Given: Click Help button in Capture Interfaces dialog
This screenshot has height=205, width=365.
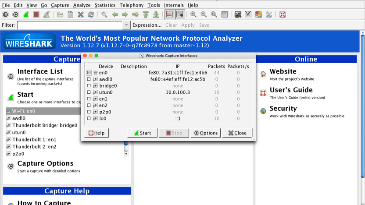Looking at the screenshot, I should 97,133.
